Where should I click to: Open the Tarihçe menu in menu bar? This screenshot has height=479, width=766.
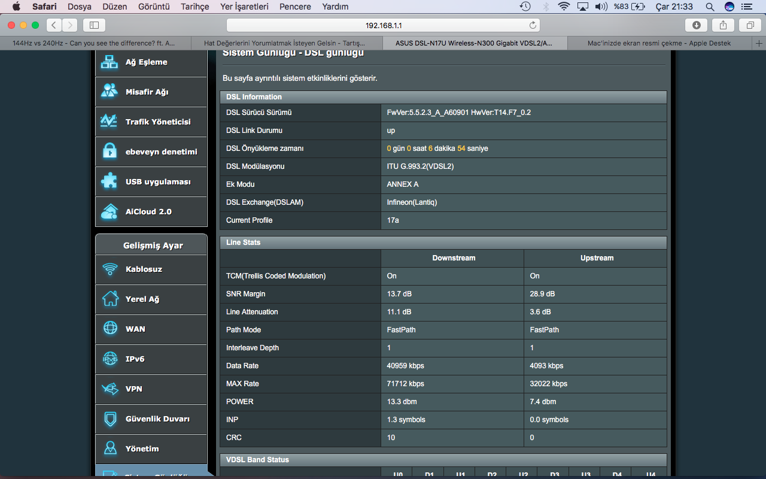195,7
